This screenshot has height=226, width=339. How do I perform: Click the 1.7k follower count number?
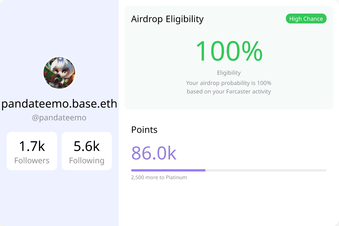(32, 146)
